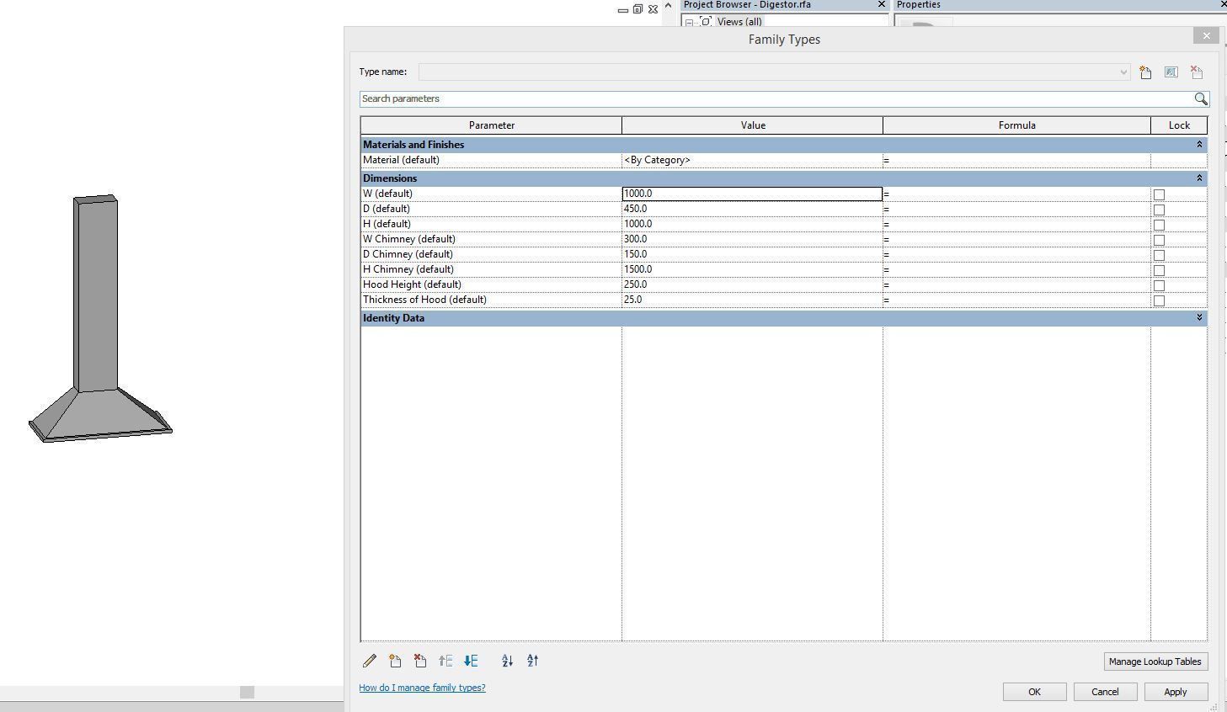
Task: Click the Delete Parameter icon at bottom
Action: 420,662
